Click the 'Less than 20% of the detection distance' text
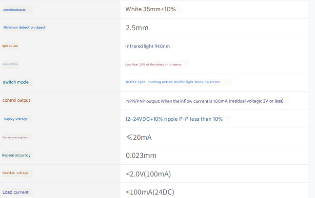Screen dimensions: 315x198 coord(153,64)
